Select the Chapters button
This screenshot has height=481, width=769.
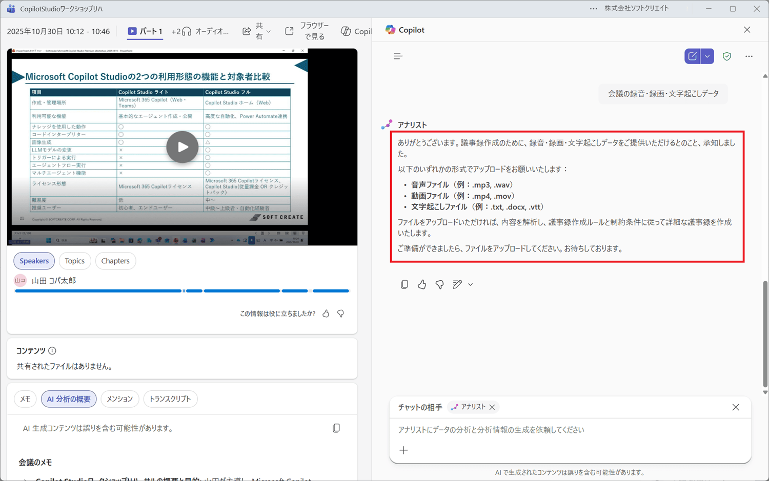click(x=115, y=261)
